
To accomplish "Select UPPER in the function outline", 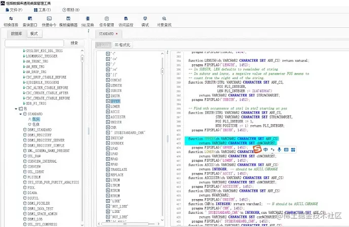I will (115, 101).
